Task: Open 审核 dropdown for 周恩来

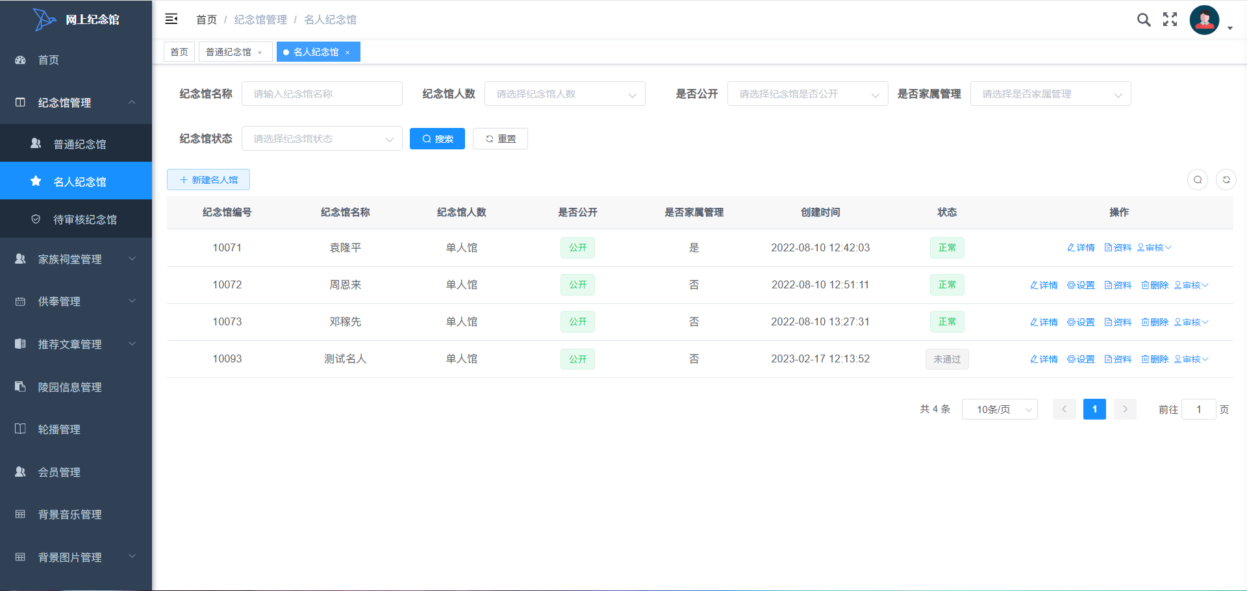Action: [x=1191, y=285]
